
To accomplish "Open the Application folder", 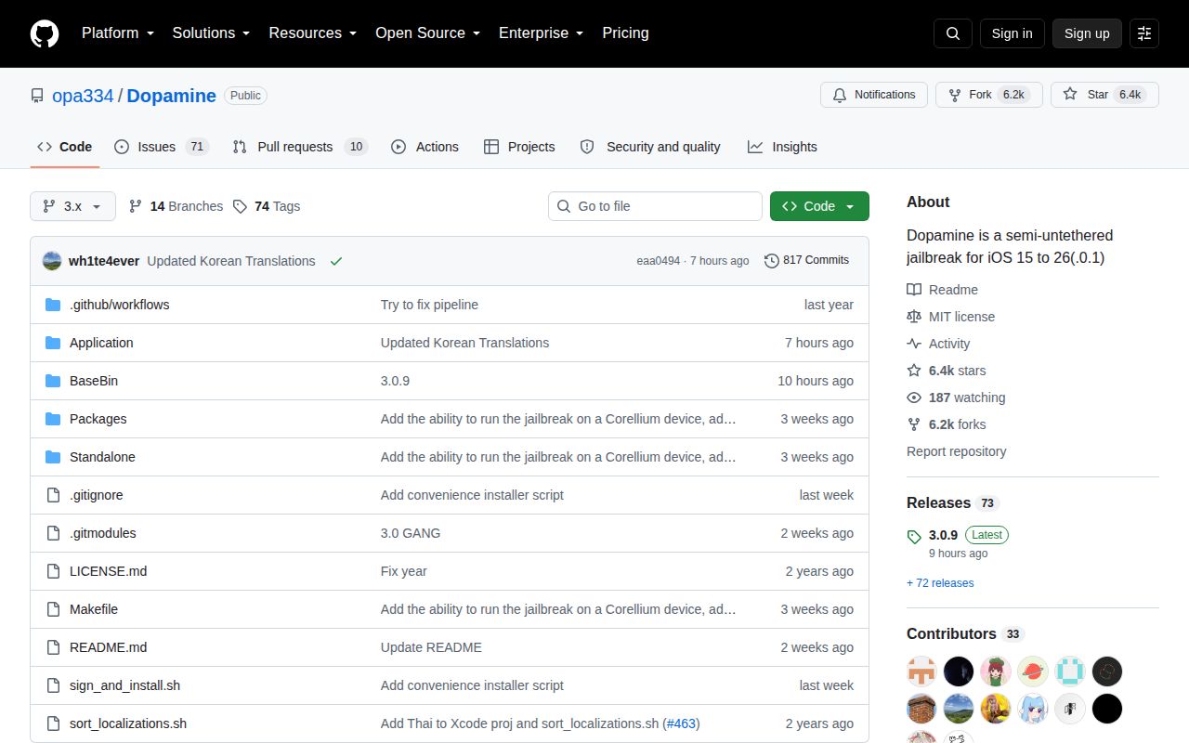I will click(101, 343).
